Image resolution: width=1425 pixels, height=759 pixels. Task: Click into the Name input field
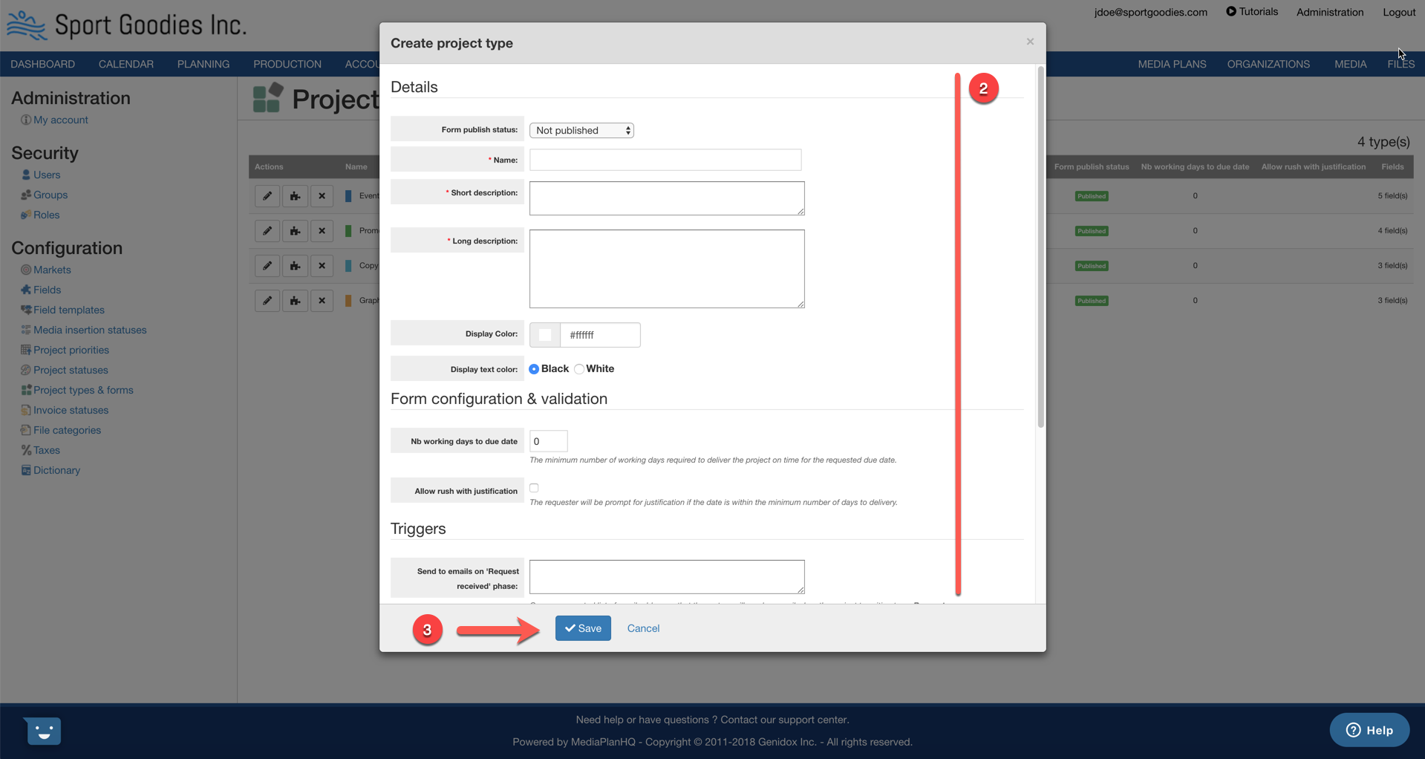(x=665, y=160)
